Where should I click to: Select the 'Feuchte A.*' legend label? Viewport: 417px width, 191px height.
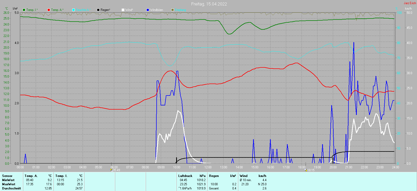[83, 10]
